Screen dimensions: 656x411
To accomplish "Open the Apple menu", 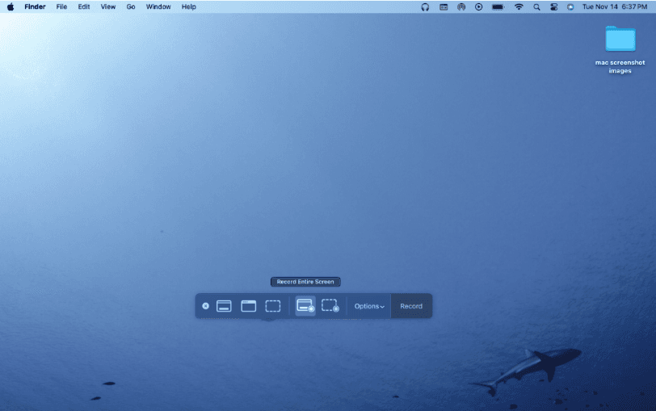I will [11, 6].
